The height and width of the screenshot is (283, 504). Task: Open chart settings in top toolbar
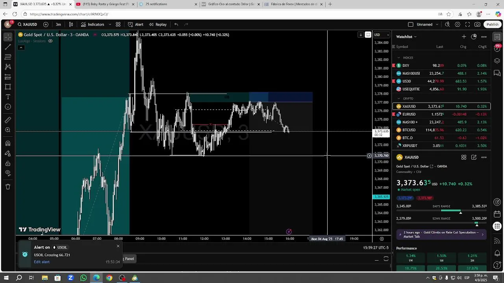point(458,24)
